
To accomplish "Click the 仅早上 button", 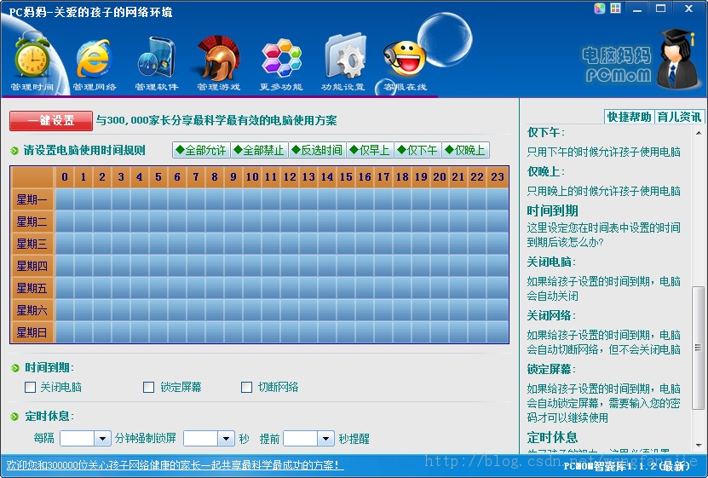I will point(370,150).
